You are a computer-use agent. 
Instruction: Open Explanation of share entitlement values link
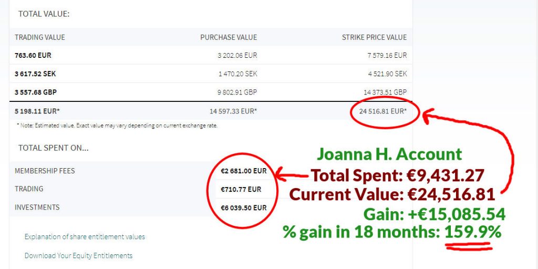pos(85,237)
